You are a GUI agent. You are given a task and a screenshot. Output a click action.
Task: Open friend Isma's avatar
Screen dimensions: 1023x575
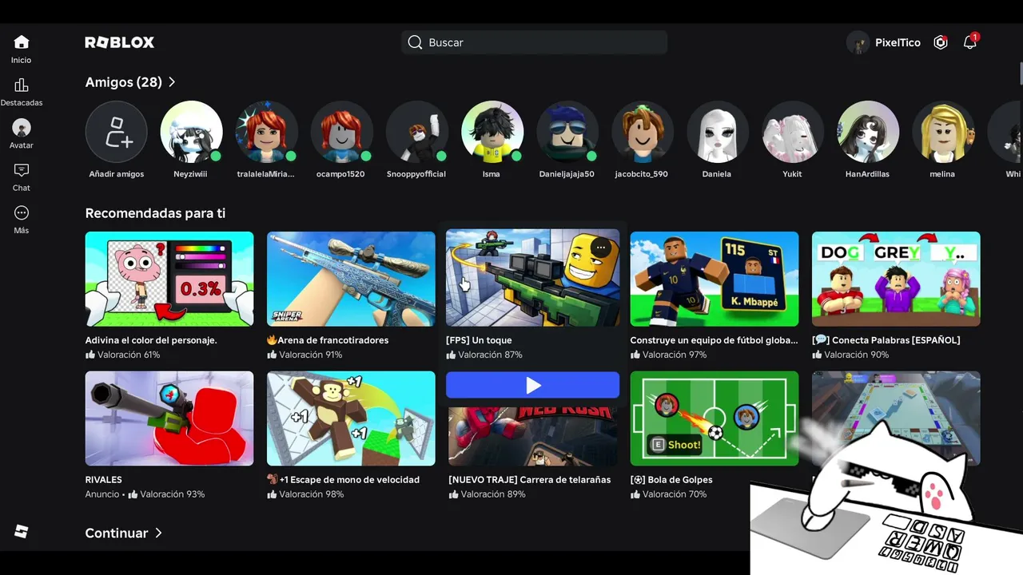(x=492, y=132)
